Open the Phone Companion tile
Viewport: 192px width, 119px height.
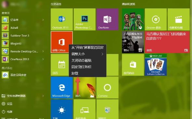[84, 109]
